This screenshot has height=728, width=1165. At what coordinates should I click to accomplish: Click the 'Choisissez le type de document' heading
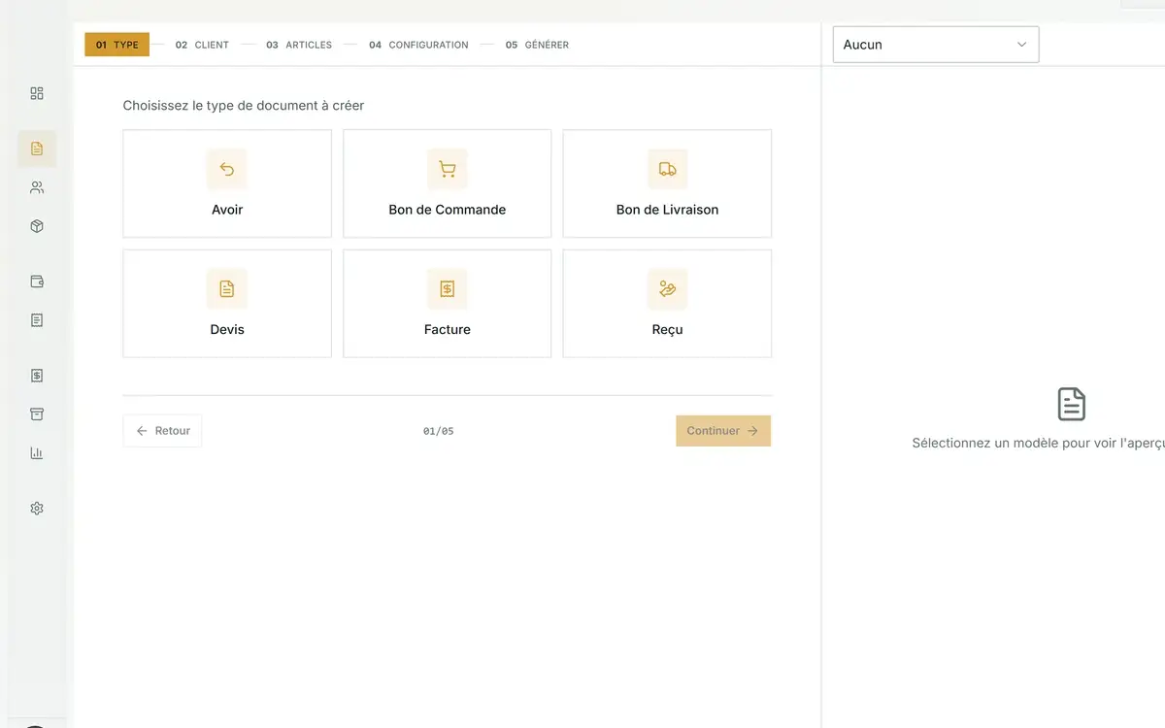coord(244,105)
